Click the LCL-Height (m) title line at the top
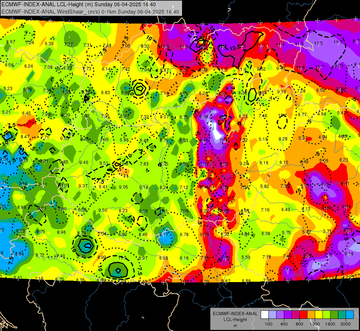360x331 pixels. tap(79, 4)
